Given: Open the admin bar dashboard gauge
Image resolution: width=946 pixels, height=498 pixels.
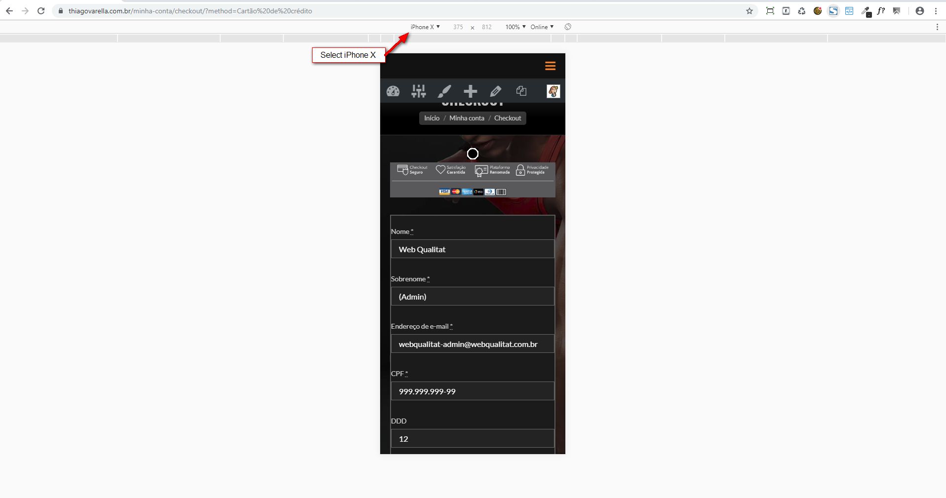Looking at the screenshot, I should 393,91.
